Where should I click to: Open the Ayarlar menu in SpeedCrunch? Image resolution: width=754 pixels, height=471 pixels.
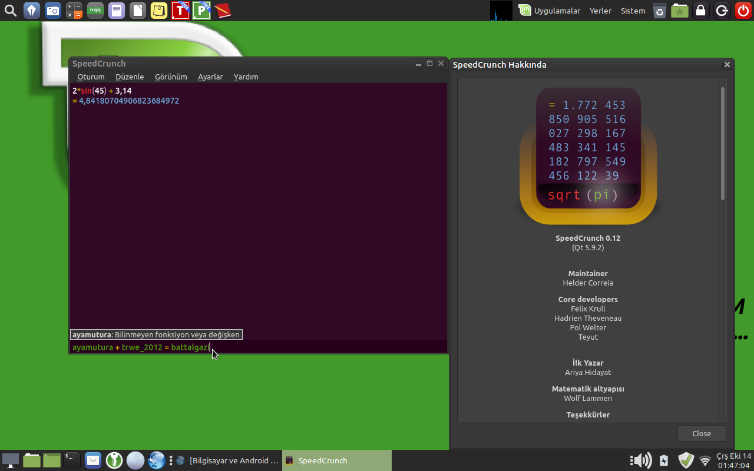(210, 77)
